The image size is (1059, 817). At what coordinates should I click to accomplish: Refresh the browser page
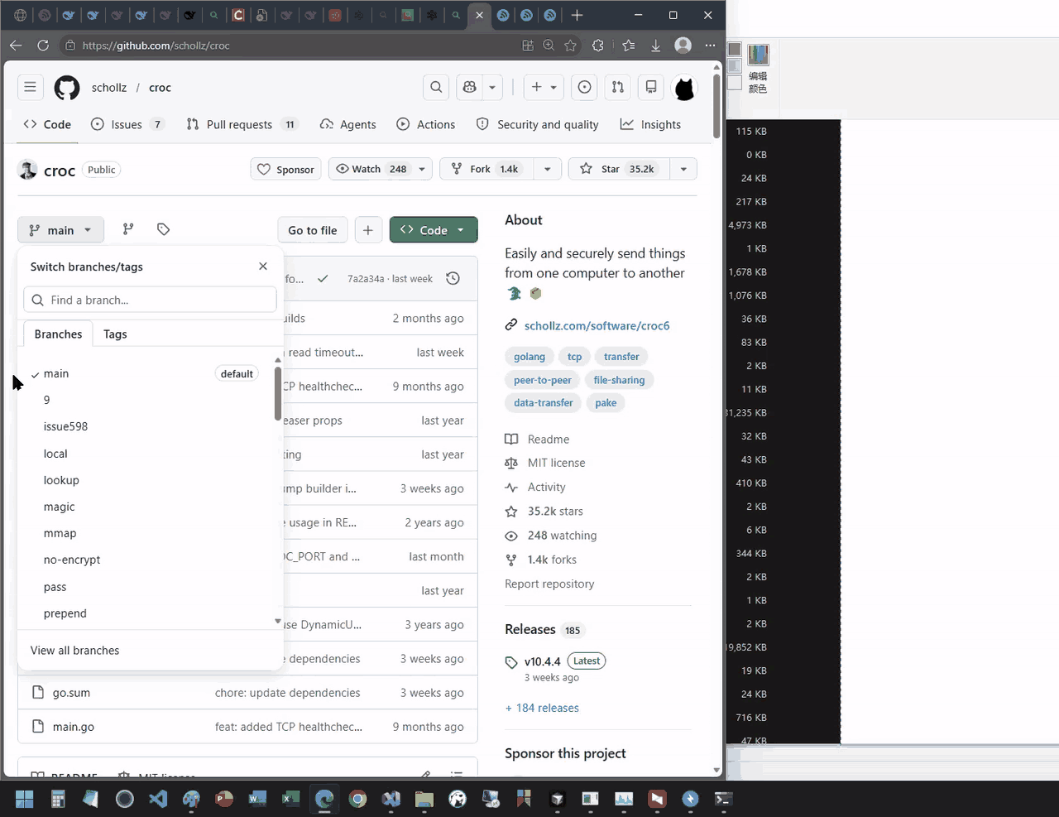(43, 46)
